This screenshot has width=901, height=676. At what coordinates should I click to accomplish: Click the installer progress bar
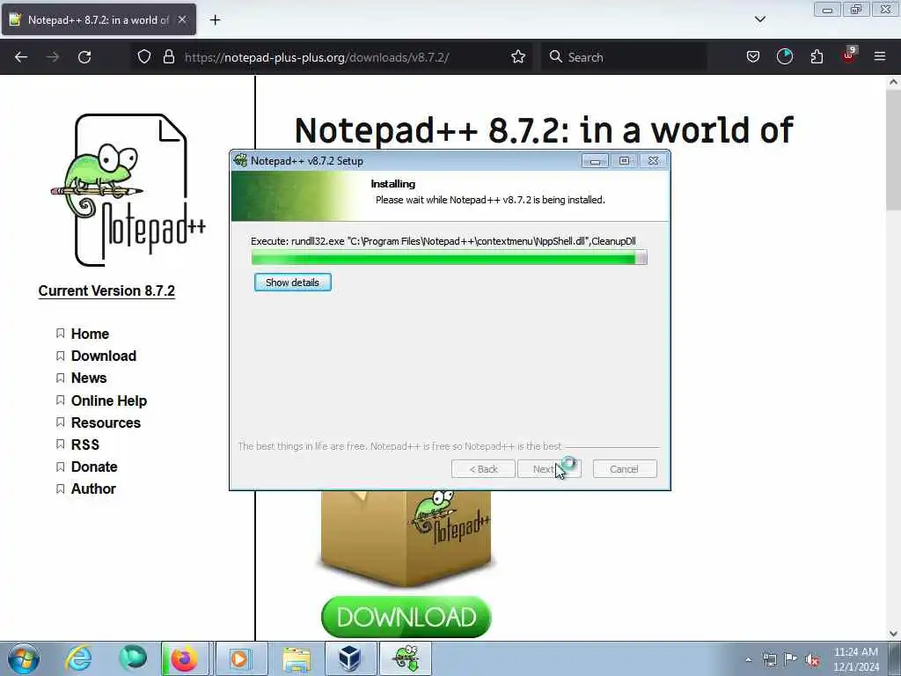tap(450, 258)
